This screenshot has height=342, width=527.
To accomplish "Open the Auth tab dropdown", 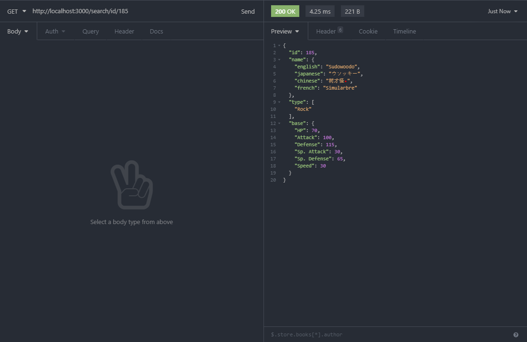I will coord(55,31).
